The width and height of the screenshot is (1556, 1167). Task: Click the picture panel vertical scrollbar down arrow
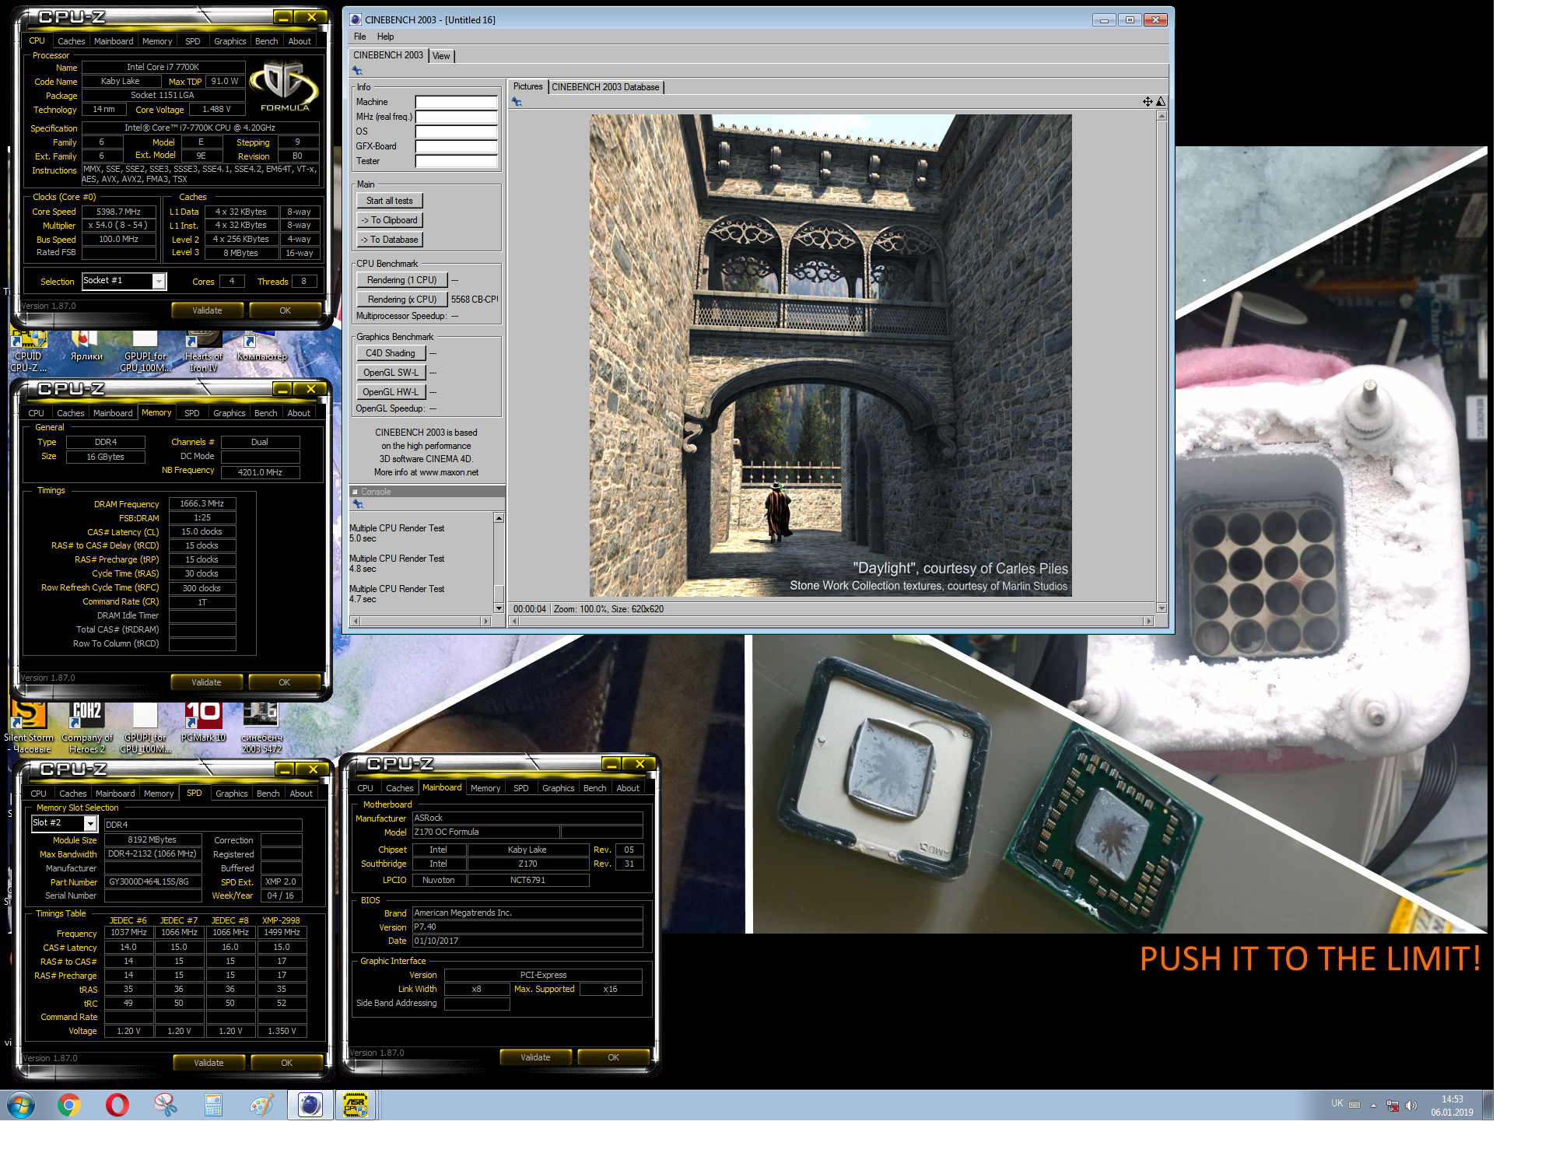pos(1162,608)
